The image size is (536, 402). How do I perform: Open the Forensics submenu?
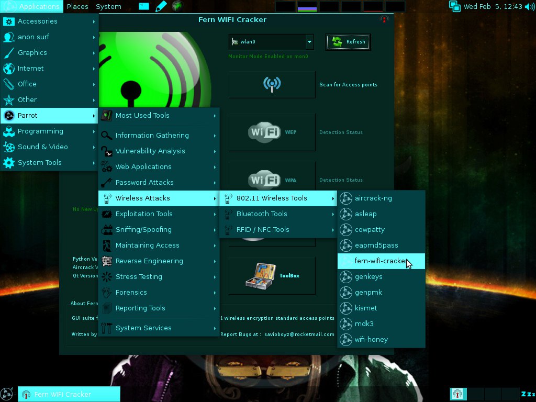[159, 293]
